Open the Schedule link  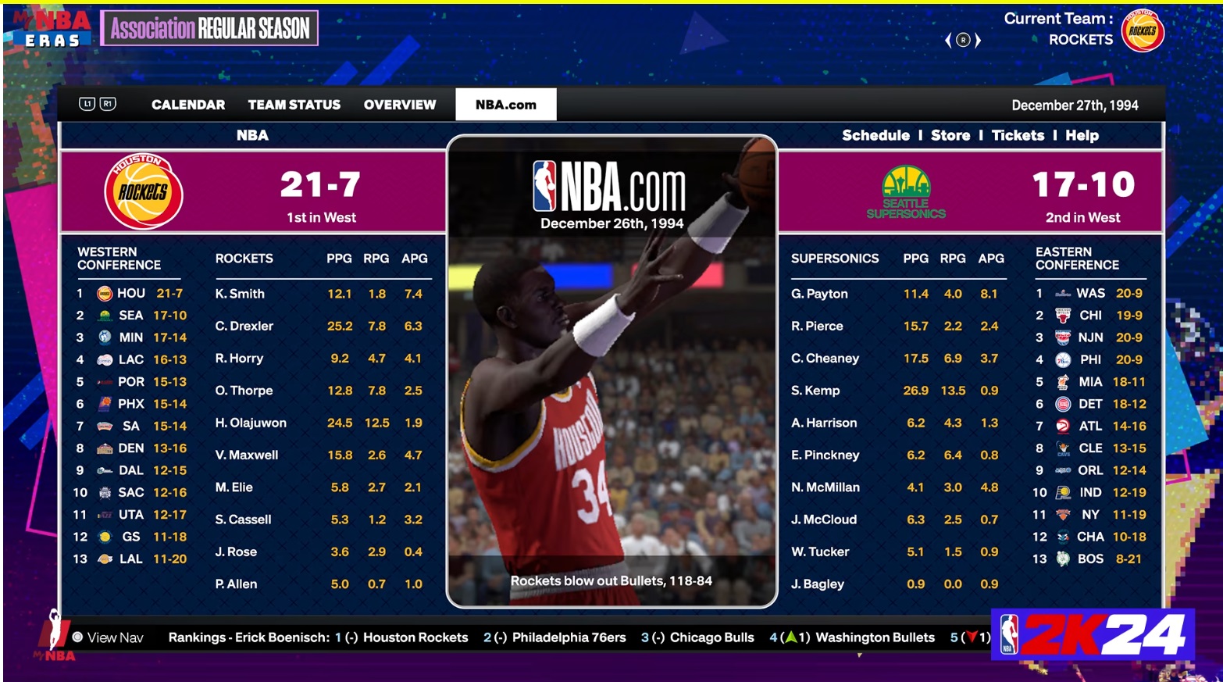pos(875,135)
